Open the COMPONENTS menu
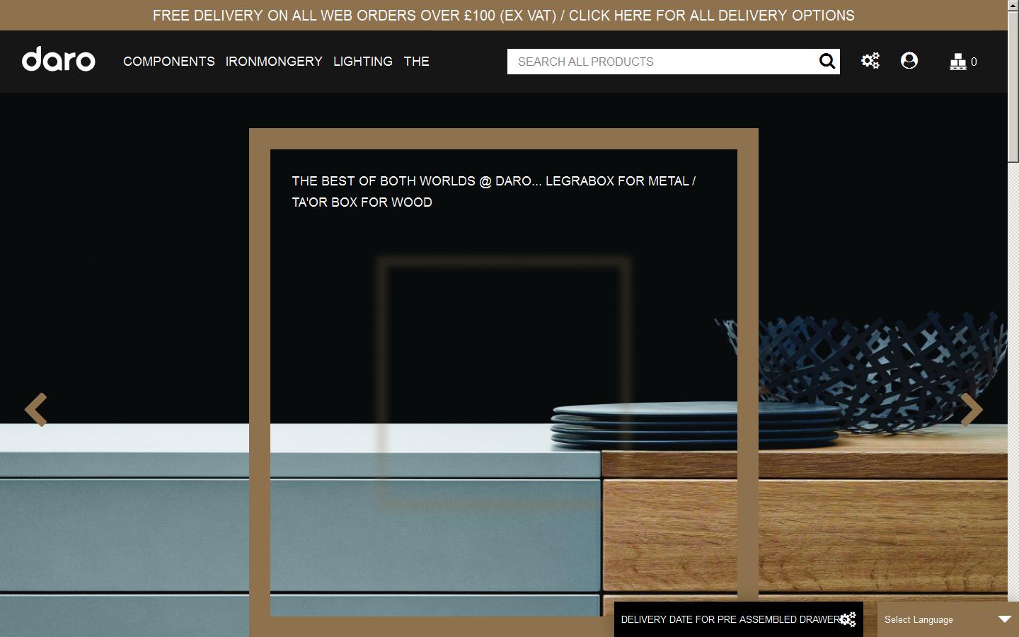The height and width of the screenshot is (637, 1019). (x=168, y=62)
